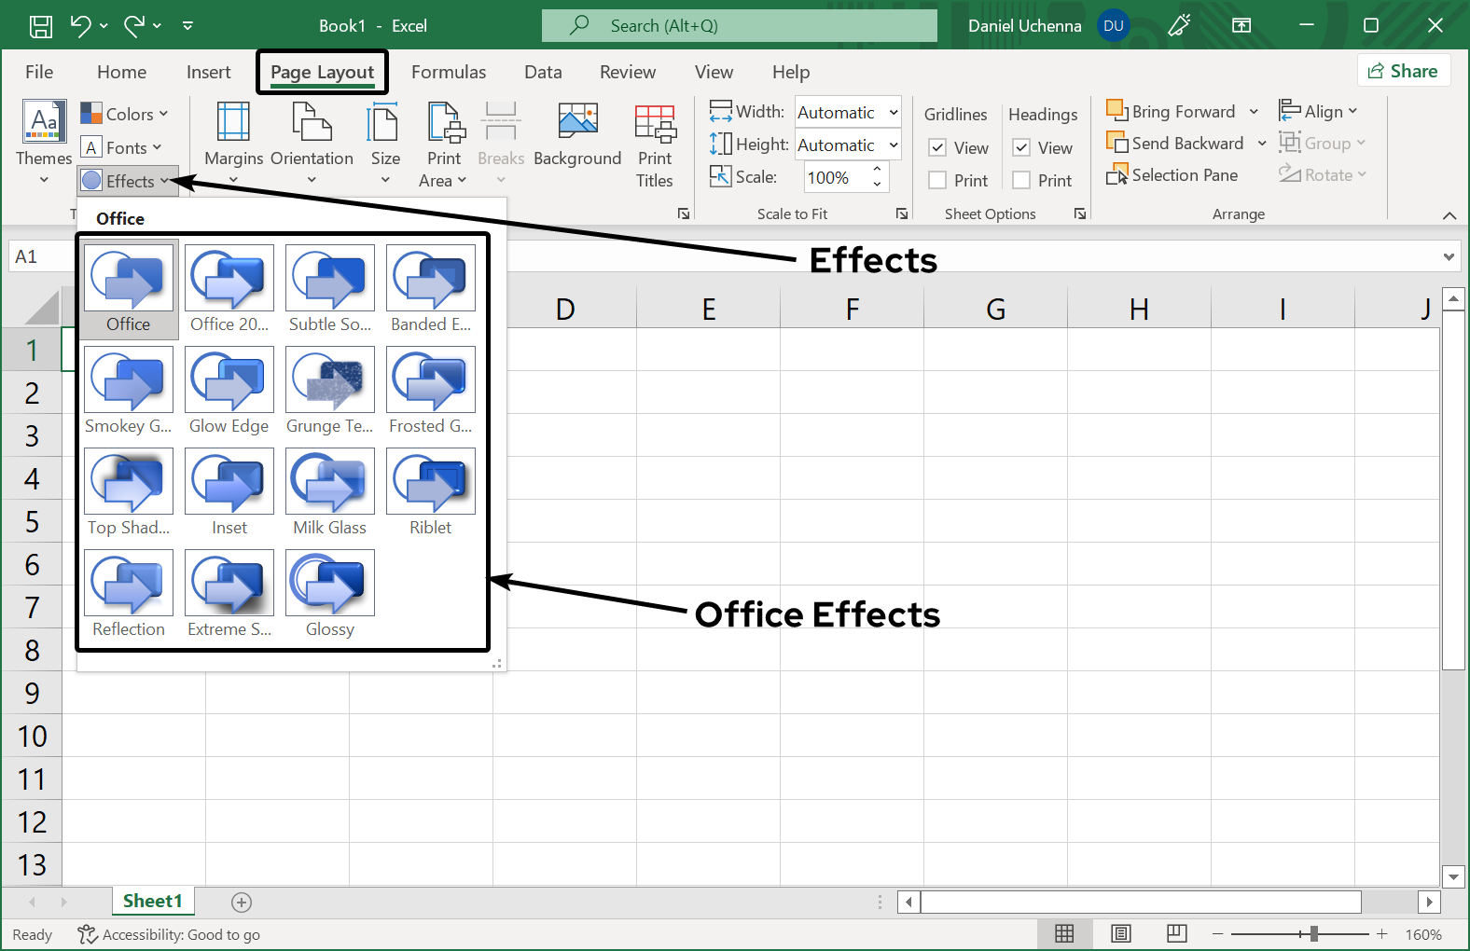
Task: Open the Margins menu
Action: tap(233, 144)
